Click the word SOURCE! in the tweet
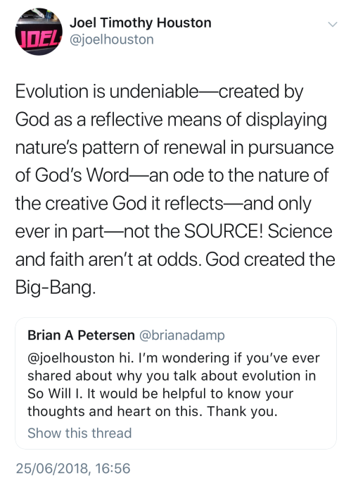Viewport: 351px width, 485px height. 224,231
